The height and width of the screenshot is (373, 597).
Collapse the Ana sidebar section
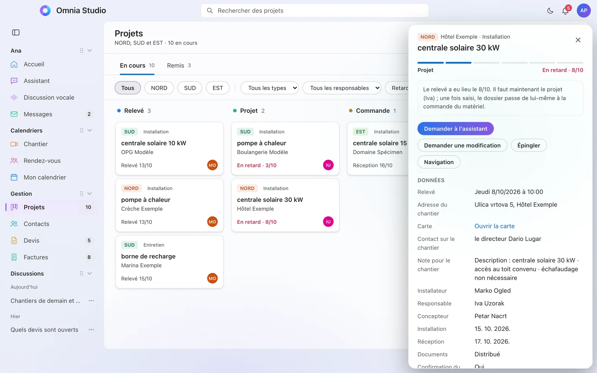tap(90, 50)
